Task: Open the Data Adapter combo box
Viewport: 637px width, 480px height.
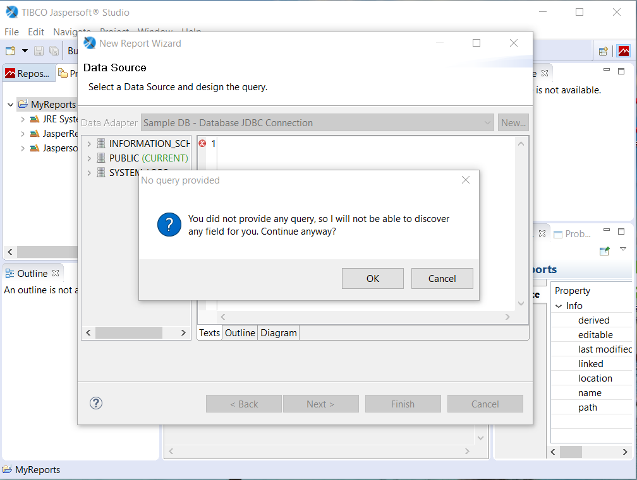Action: pyautogui.click(x=317, y=122)
